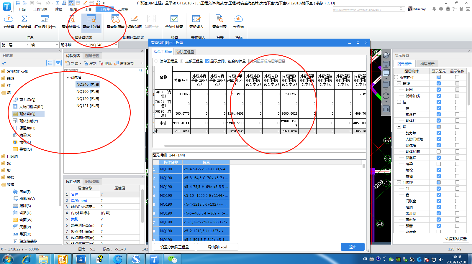Click the 汇总计算 sigma icon
This screenshot has height=264, width=472.
tap(24, 19)
